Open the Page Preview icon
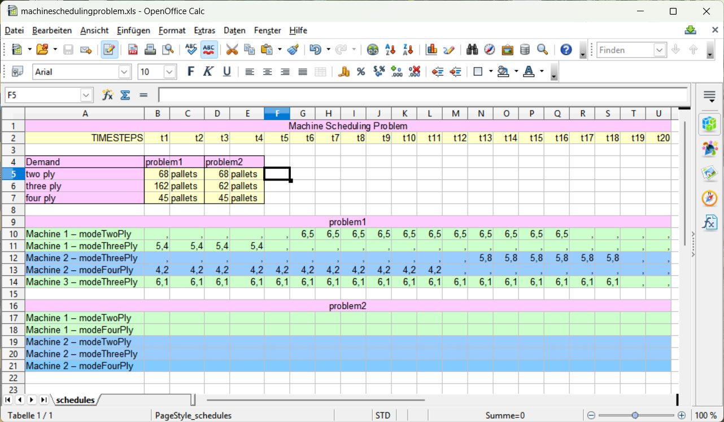The height and width of the screenshot is (422, 724). [x=168, y=50]
